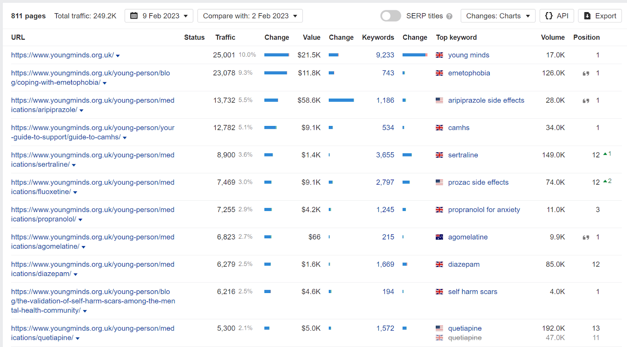Click the calendar icon in date picker
Viewport: 627px width, 347px height.
click(134, 16)
